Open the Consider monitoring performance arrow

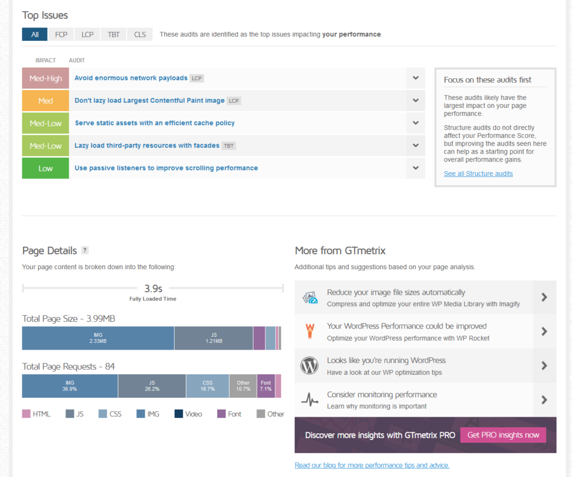point(544,400)
